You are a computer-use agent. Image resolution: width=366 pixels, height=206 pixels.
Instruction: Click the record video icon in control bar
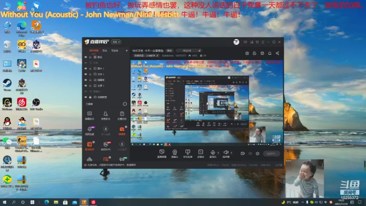point(242,153)
